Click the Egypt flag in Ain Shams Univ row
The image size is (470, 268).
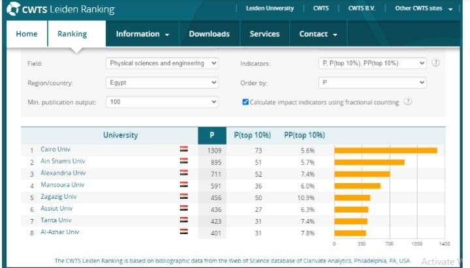coord(183,161)
